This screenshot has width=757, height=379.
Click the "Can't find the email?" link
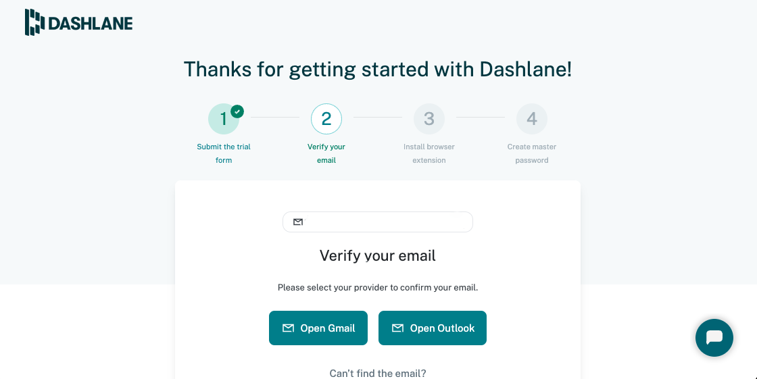pos(378,373)
